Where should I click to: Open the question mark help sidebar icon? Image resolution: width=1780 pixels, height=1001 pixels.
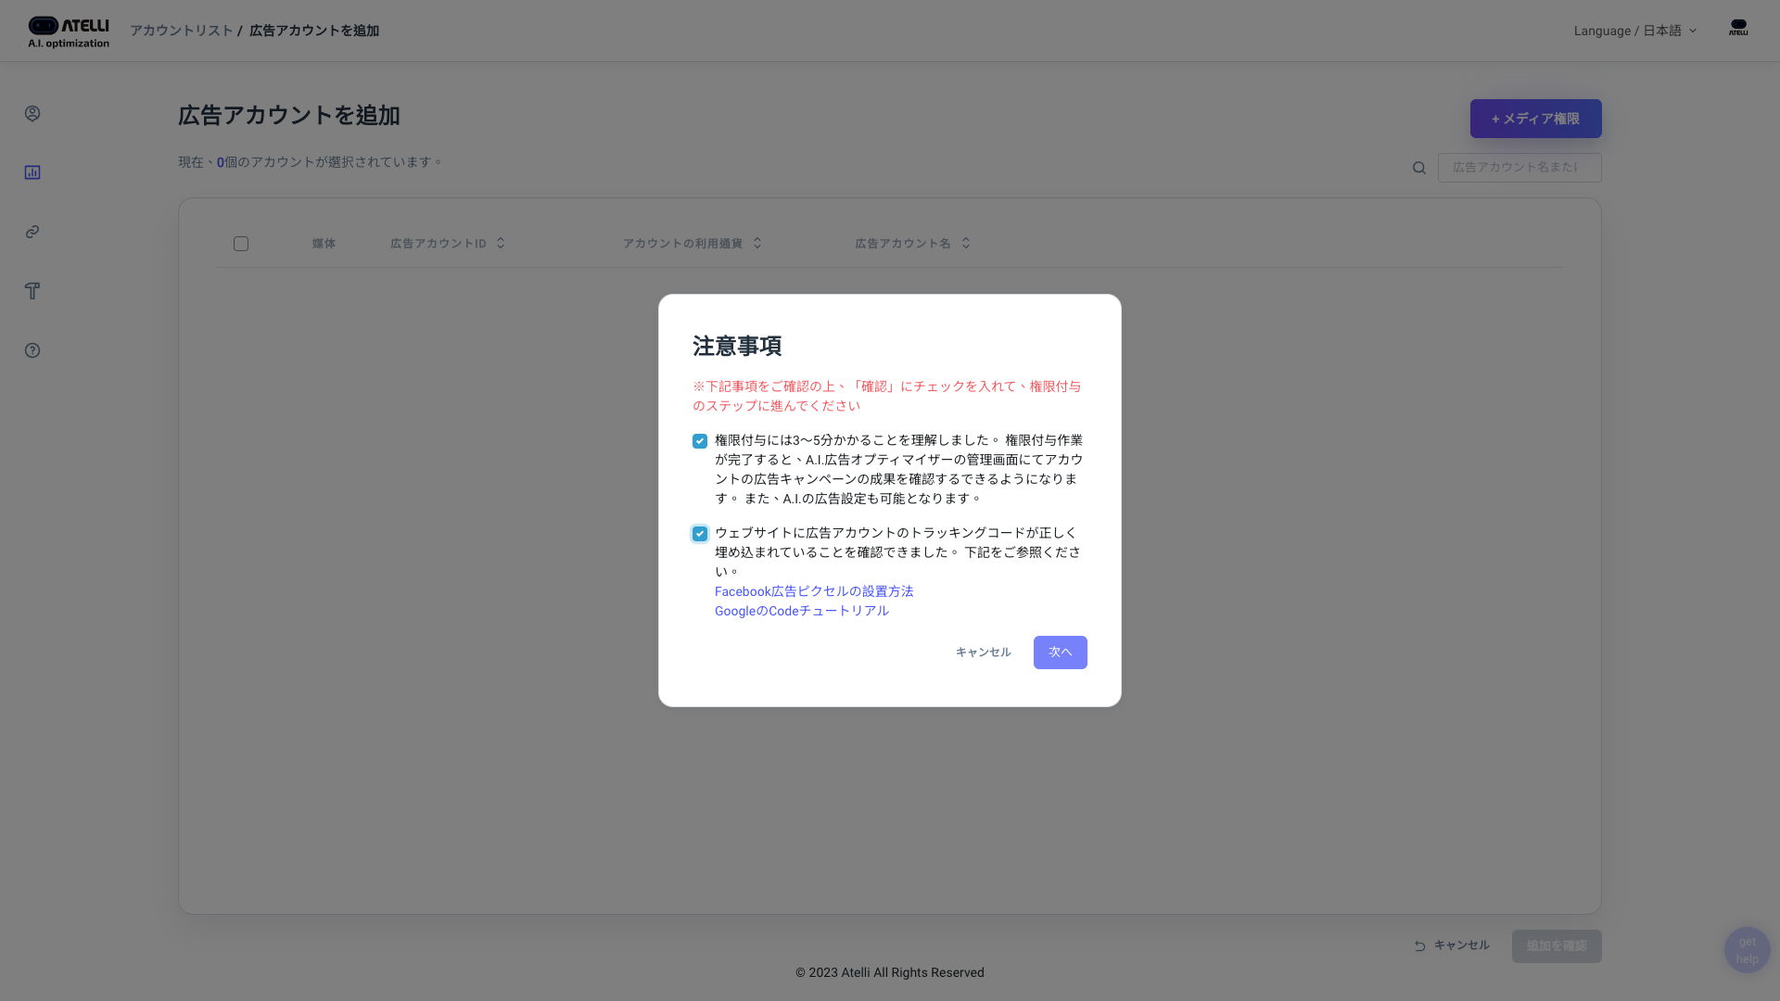click(x=32, y=350)
